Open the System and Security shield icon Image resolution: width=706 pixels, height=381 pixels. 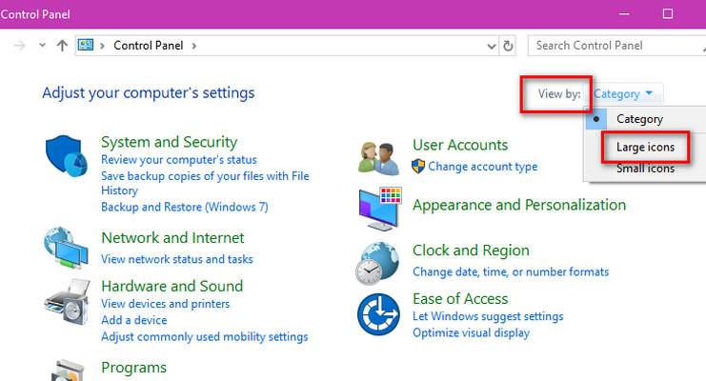[66, 155]
